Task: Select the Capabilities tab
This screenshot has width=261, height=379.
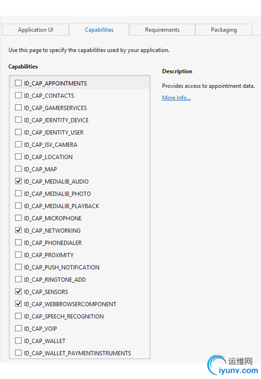Action: point(99,29)
